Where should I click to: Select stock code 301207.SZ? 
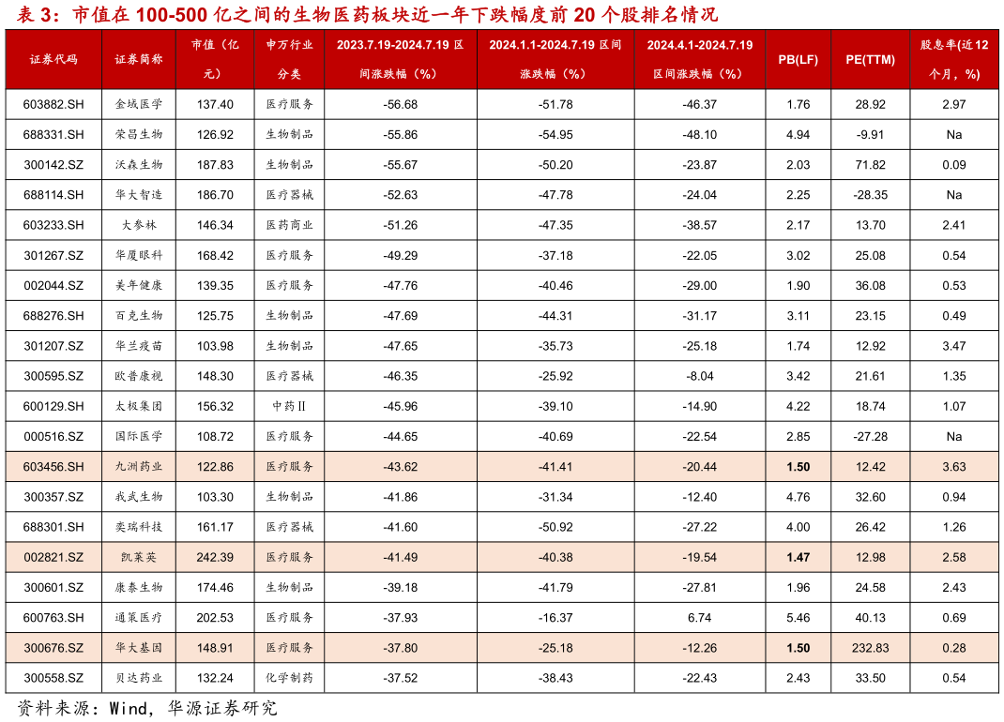pos(53,346)
